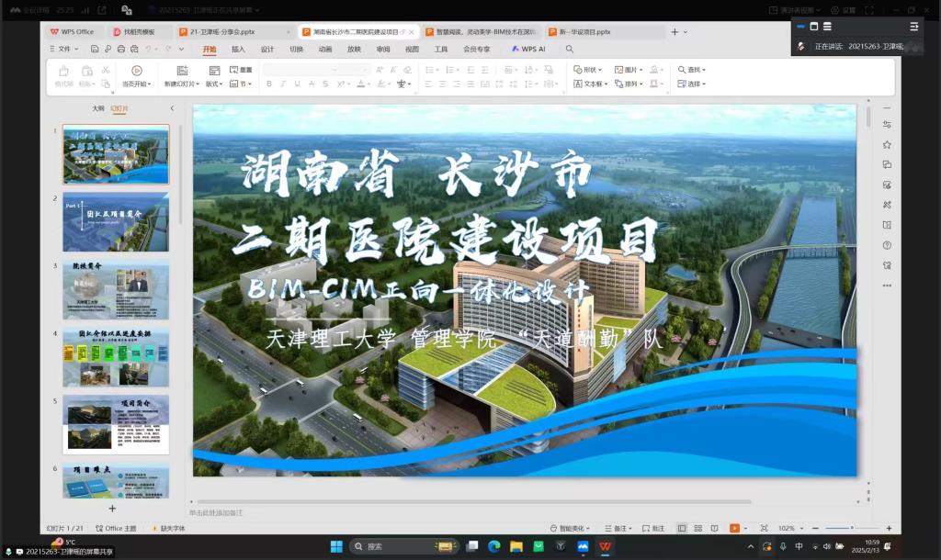Screen dimensions: 941x560
Task: Click the Print icon in quick access bar
Action: [x=121, y=49]
